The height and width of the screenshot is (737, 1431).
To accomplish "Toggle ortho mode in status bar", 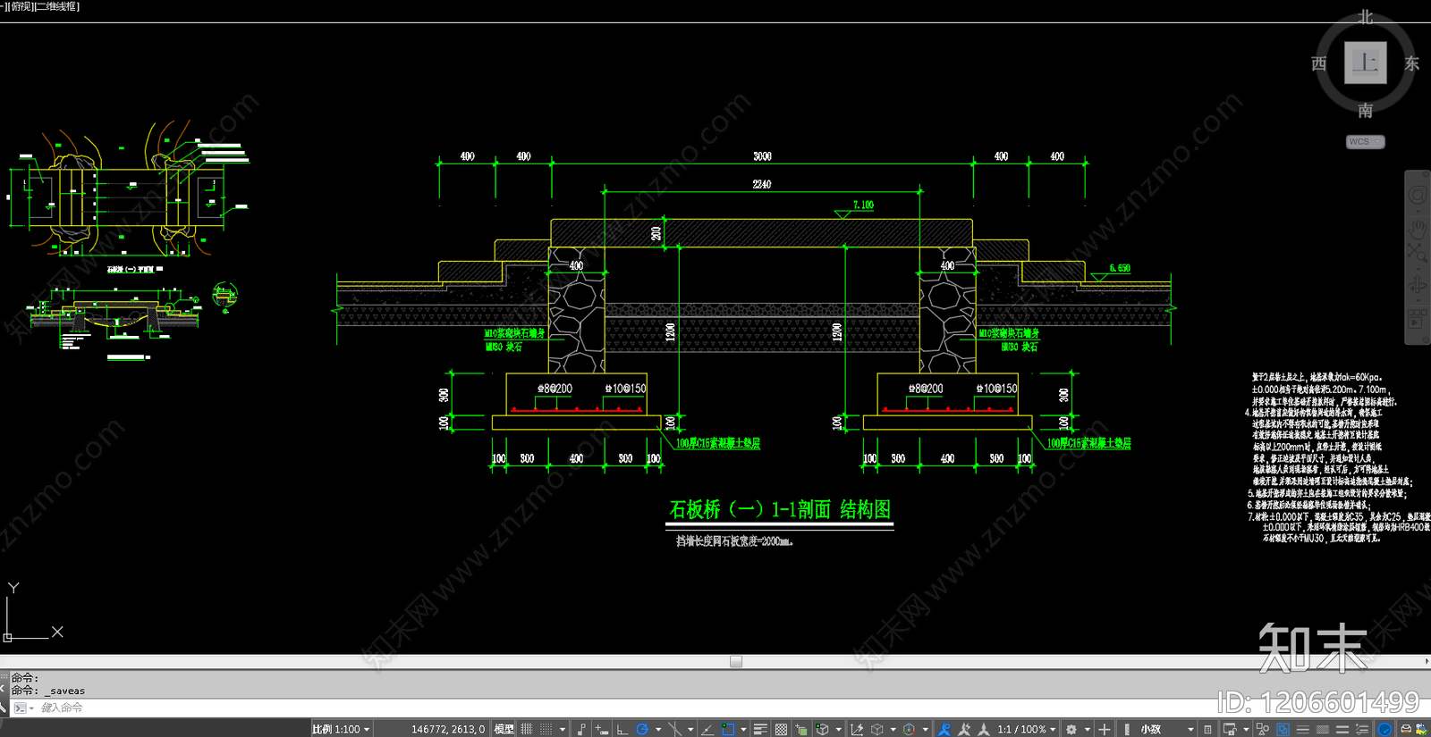I will (x=622, y=729).
